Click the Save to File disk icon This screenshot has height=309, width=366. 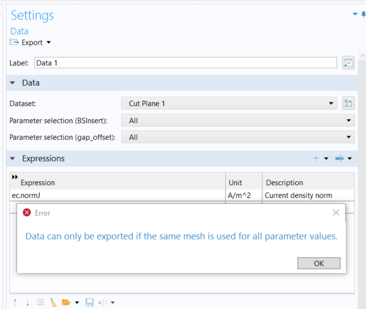(x=89, y=302)
